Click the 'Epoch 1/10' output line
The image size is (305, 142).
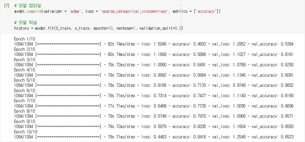tap(25, 39)
